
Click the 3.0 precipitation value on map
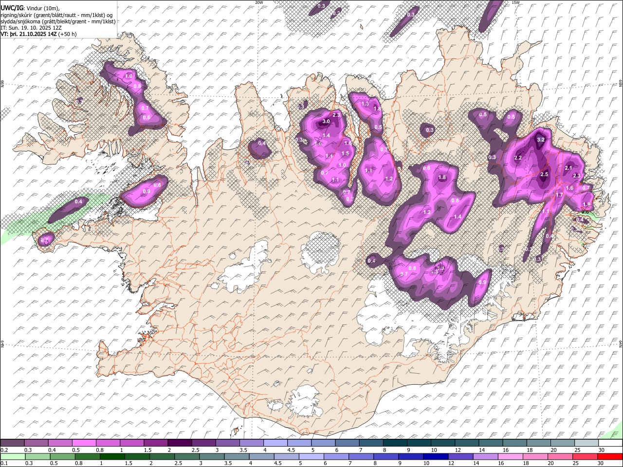326,122
